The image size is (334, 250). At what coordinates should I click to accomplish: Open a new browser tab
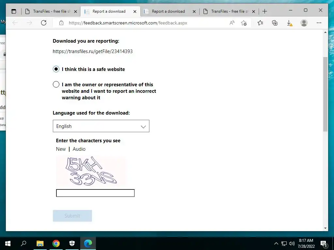click(x=265, y=11)
